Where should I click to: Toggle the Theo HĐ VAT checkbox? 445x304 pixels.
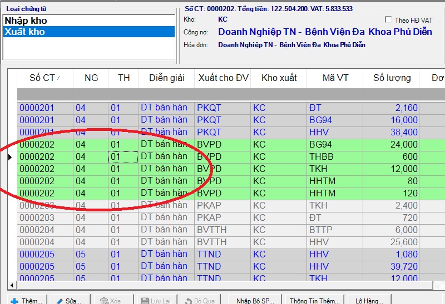point(388,19)
